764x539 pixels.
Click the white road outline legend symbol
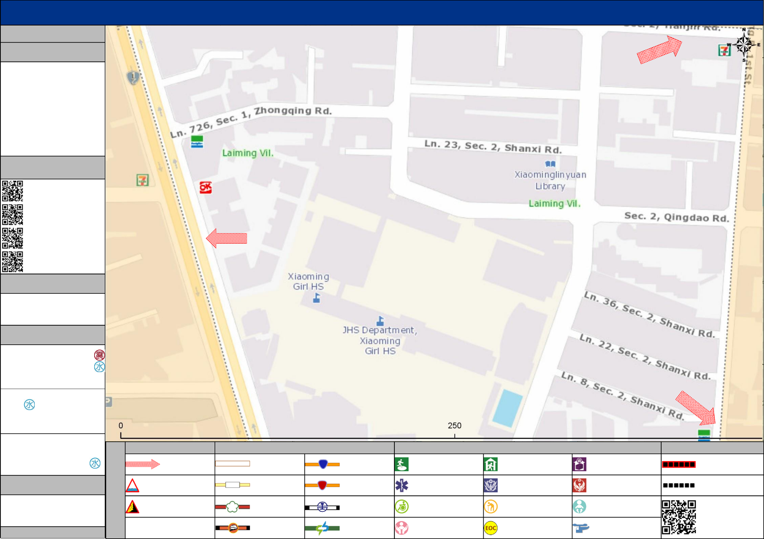pos(233,464)
